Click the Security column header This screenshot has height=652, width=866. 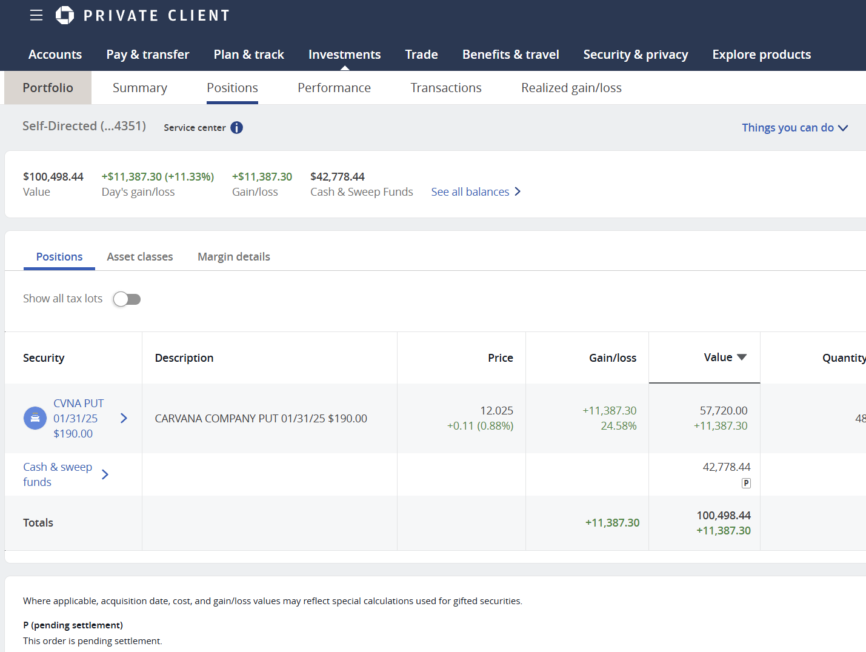tap(44, 358)
